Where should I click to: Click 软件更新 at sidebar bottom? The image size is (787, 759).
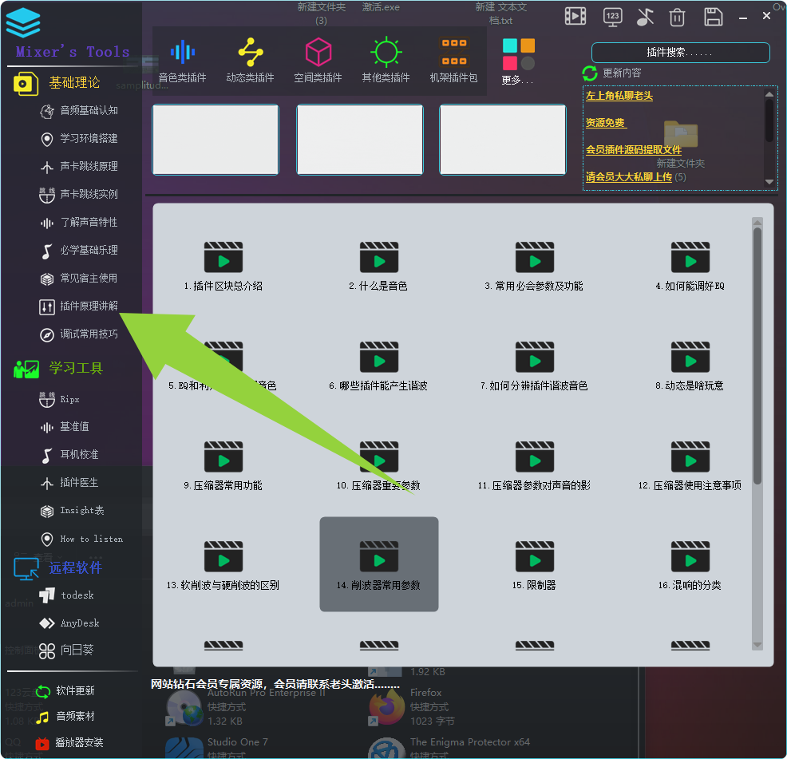click(65, 691)
